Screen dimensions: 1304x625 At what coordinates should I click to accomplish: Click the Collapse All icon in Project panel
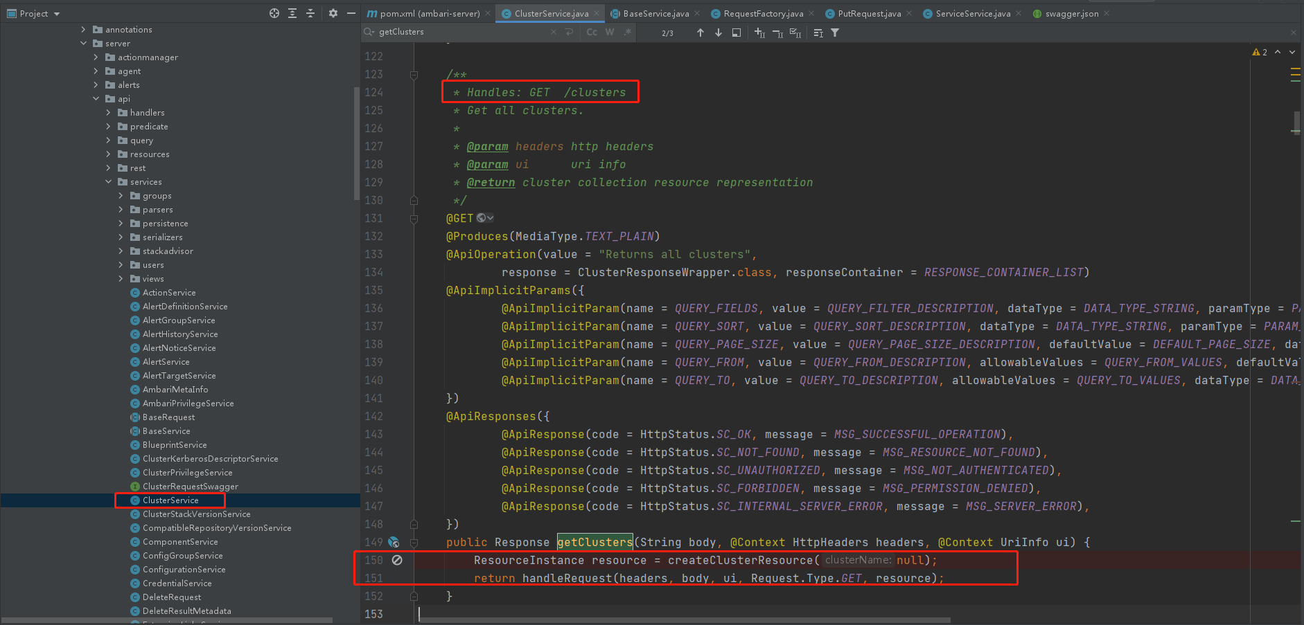(x=310, y=13)
